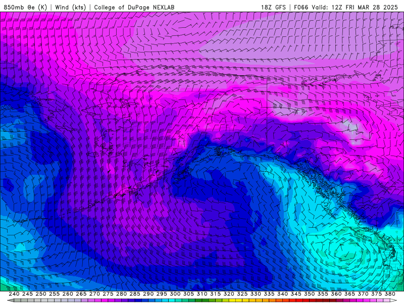Click the 350 value on the color scale

[x=310, y=294]
